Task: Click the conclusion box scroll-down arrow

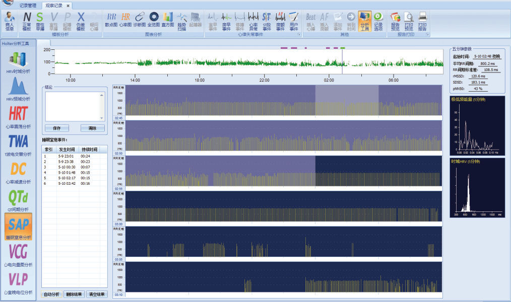Action: 102,119
